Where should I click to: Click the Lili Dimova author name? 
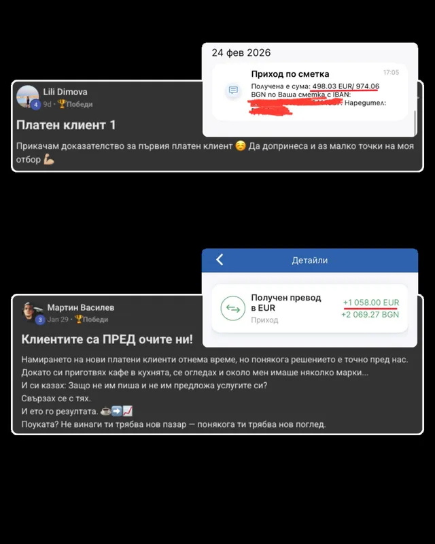click(65, 92)
